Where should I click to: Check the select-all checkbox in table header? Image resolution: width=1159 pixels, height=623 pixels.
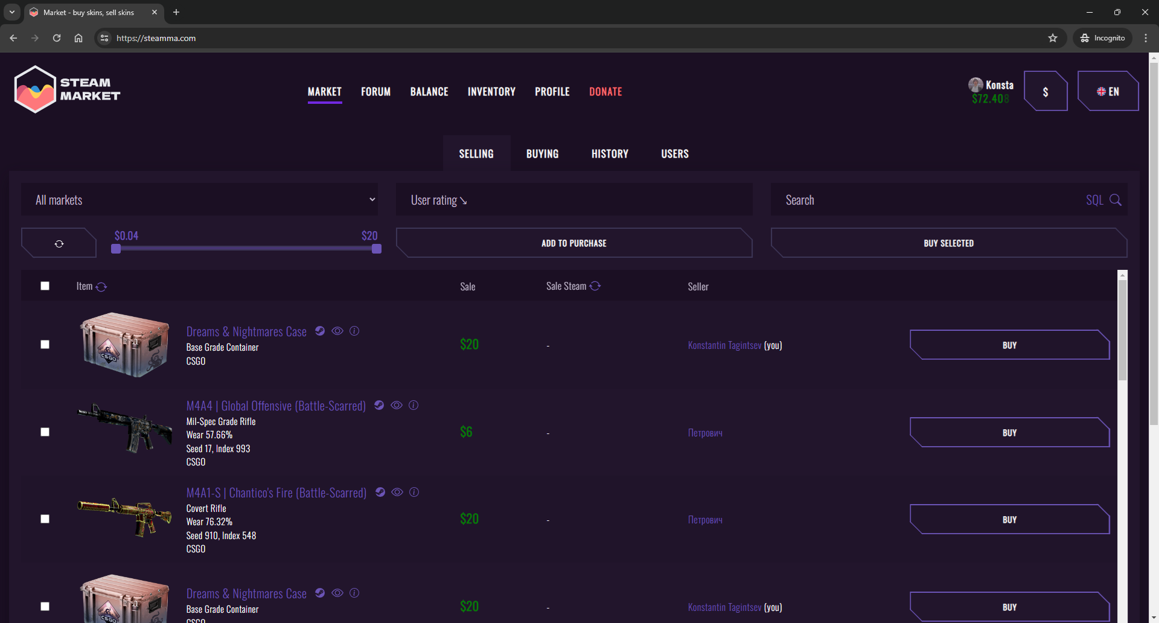pyautogui.click(x=45, y=286)
